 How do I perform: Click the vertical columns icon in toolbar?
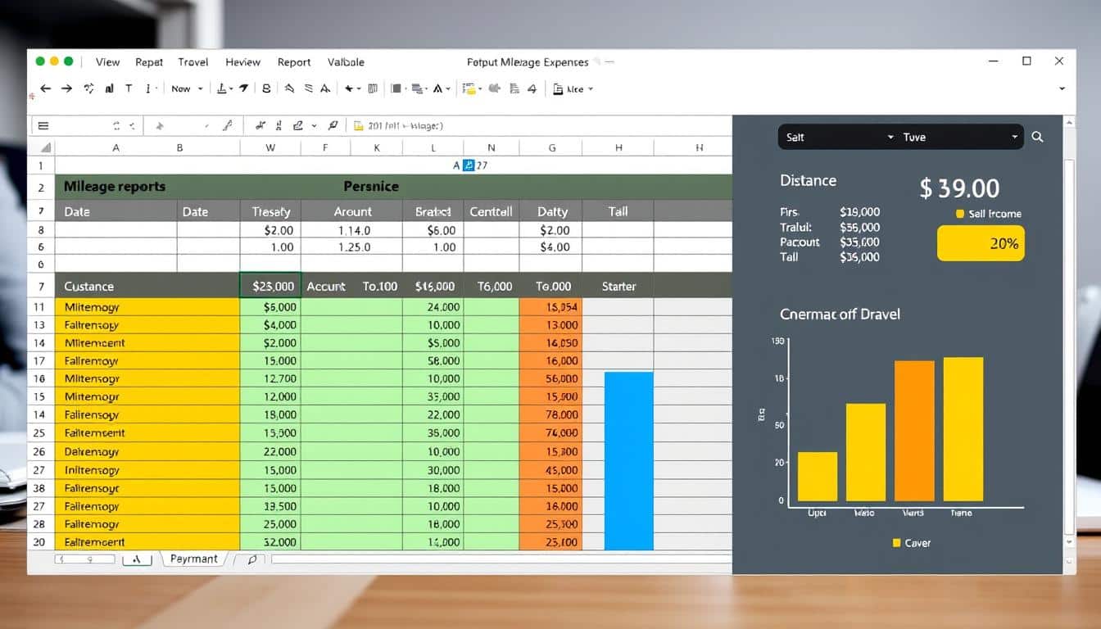point(372,88)
